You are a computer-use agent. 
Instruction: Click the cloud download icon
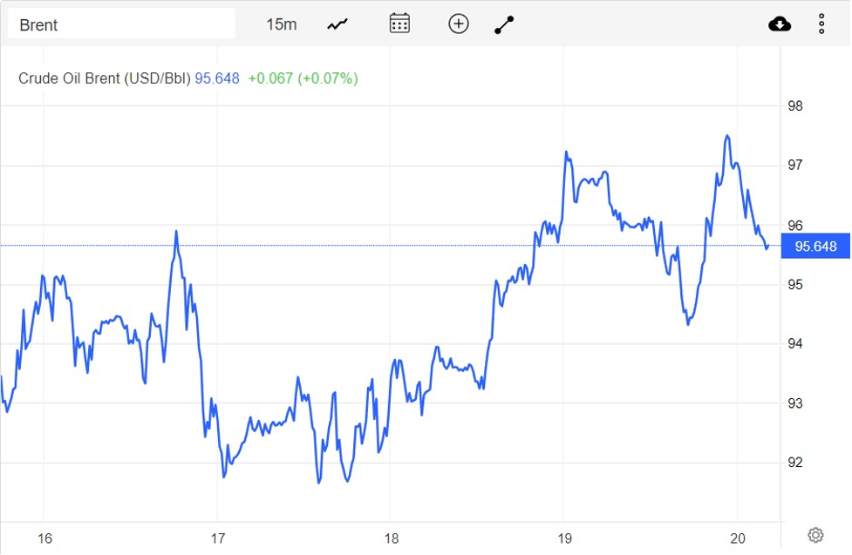(779, 23)
